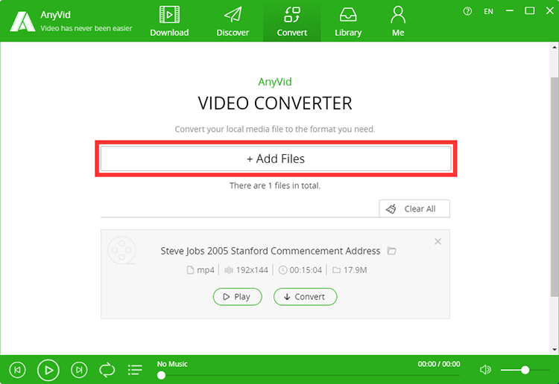559x384 pixels.
Task: Go to the Me tab
Action: [x=398, y=22]
